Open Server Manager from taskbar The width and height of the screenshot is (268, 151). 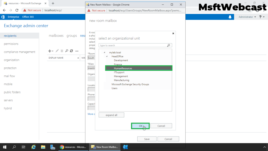[x=53, y=147]
